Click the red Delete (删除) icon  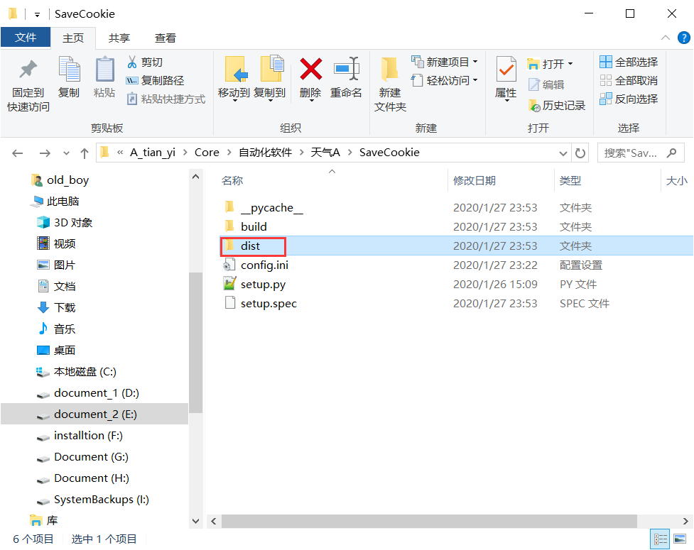310,70
